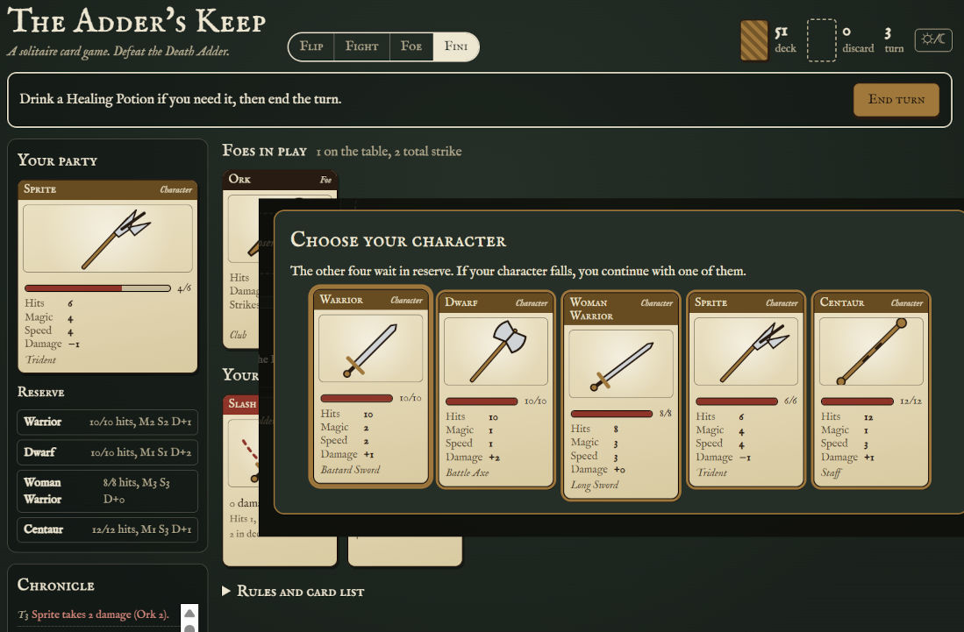Screen dimensions: 964x632
Task: Click the Chronicle scroll up arrow
Action: [x=189, y=614]
